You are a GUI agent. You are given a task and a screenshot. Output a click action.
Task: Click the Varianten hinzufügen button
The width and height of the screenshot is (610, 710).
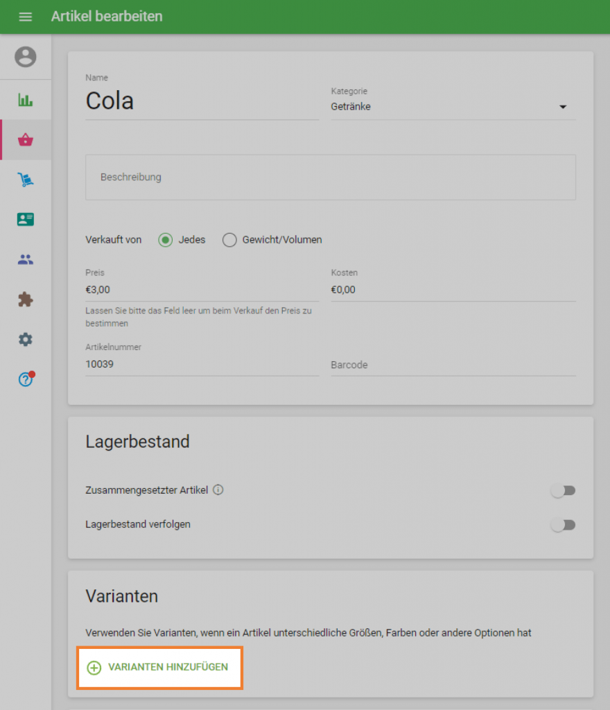pyautogui.click(x=159, y=668)
